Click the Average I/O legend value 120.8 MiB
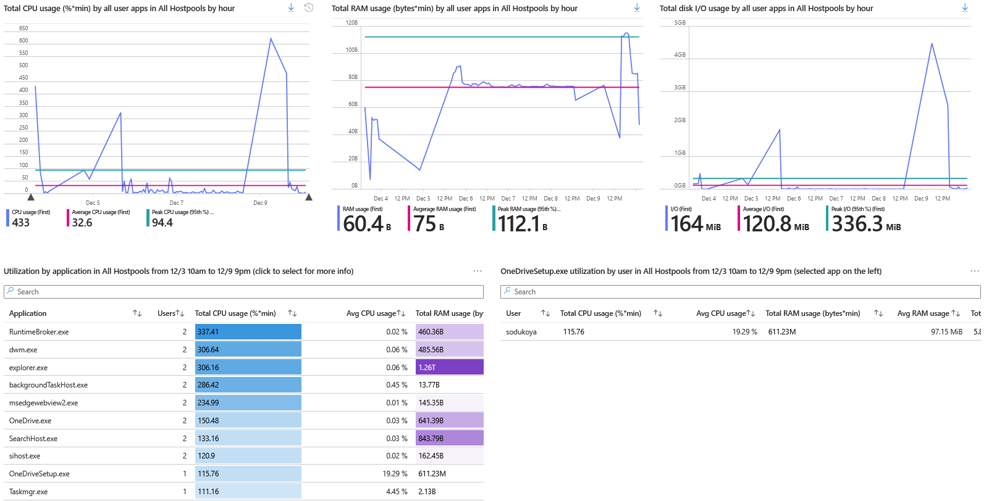Image resolution: width=989 pixels, height=501 pixels. 776,224
